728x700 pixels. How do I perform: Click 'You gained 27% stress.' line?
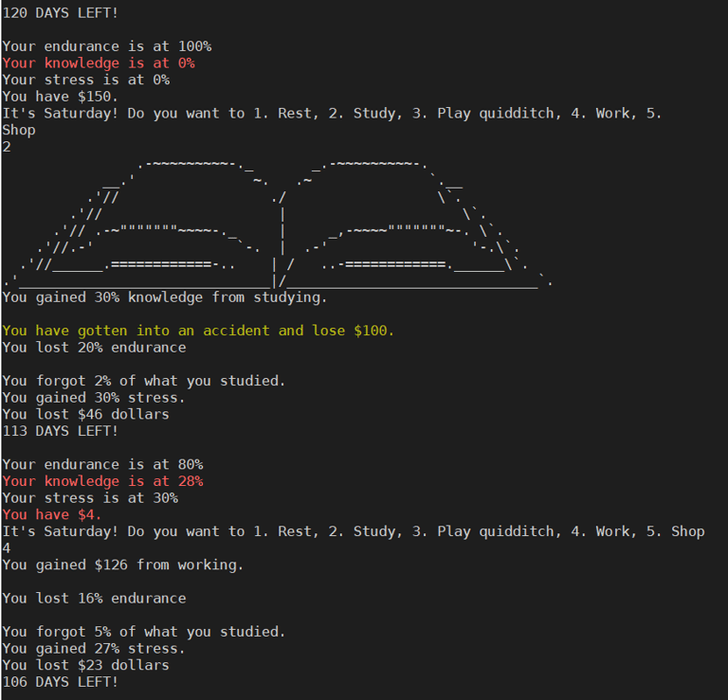click(94, 649)
